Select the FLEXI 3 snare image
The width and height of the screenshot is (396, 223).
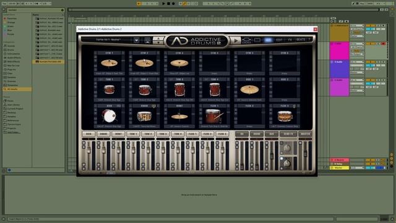(285, 116)
